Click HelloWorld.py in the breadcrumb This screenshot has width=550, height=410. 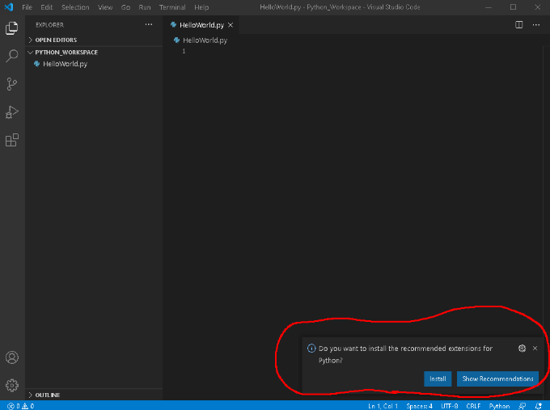click(205, 40)
